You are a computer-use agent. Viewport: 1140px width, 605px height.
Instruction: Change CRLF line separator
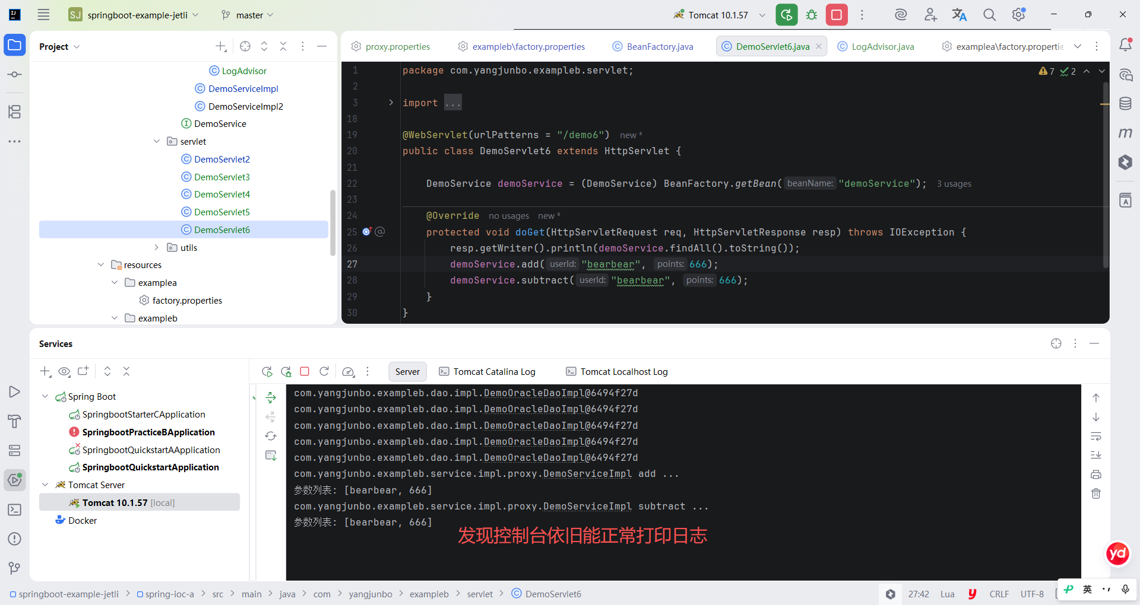click(999, 594)
